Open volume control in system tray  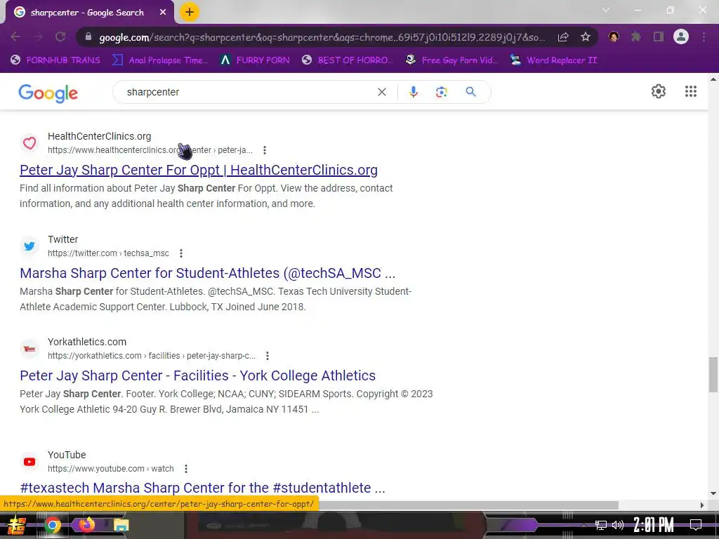(618, 525)
